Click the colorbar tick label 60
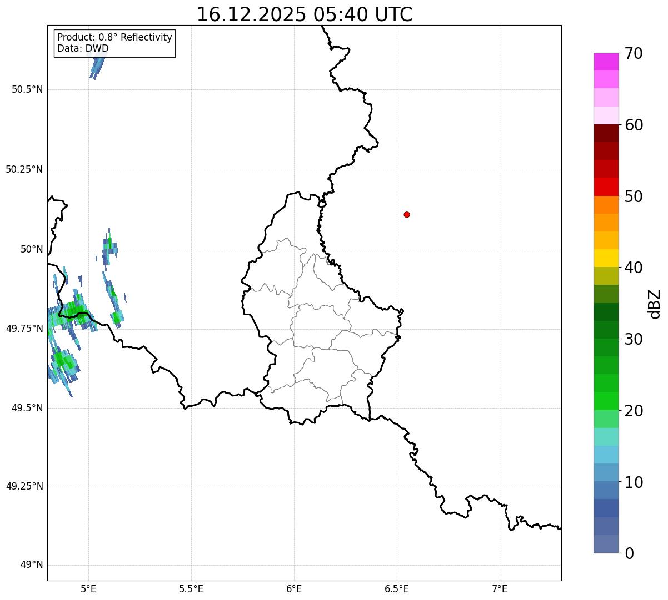 click(634, 125)
